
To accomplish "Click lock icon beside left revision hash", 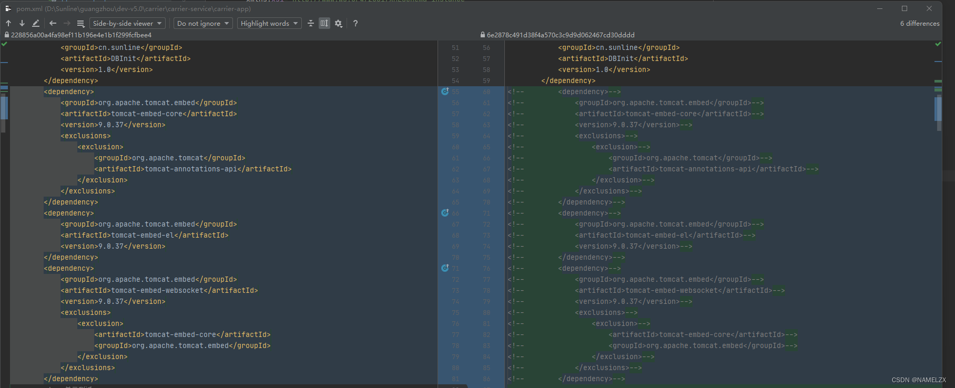I will point(7,35).
